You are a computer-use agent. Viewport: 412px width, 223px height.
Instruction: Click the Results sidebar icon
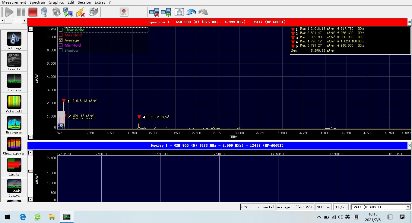(14, 60)
